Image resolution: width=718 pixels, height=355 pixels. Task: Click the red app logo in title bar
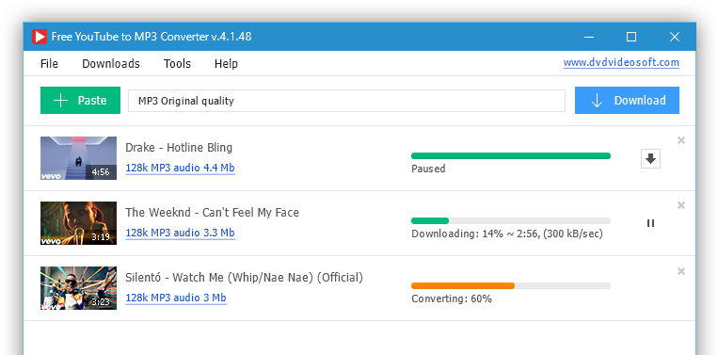point(40,37)
